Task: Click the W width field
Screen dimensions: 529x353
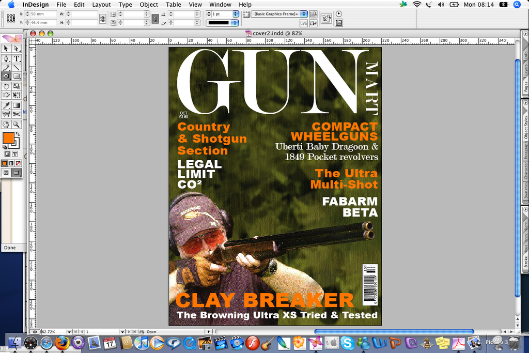Action: tap(84, 14)
